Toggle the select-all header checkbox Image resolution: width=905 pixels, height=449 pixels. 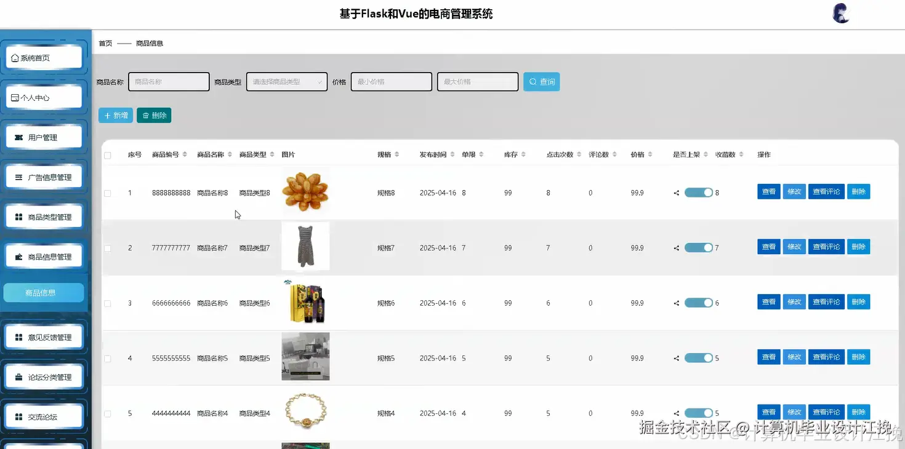pyautogui.click(x=108, y=156)
